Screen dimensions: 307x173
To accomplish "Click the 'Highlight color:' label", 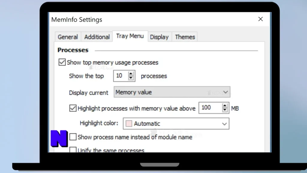I will [99, 123].
